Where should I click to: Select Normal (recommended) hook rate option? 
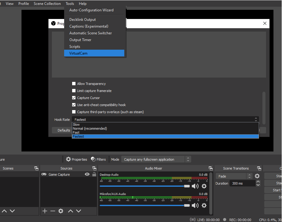90,128
